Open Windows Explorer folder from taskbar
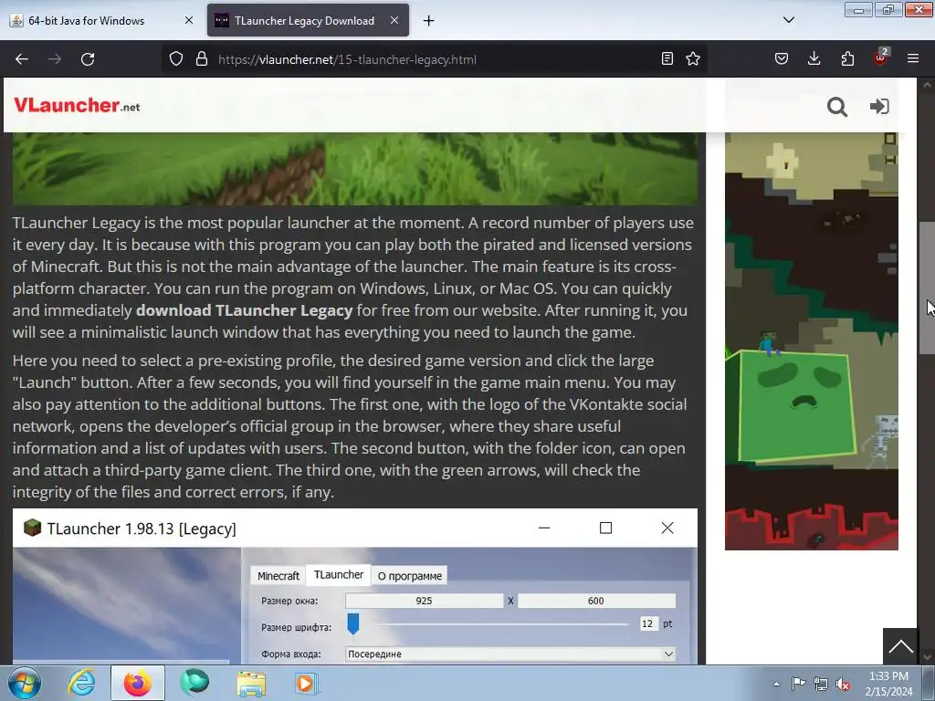Viewport: 935px width, 701px height. pyautogui.click(x=251, y=683)
